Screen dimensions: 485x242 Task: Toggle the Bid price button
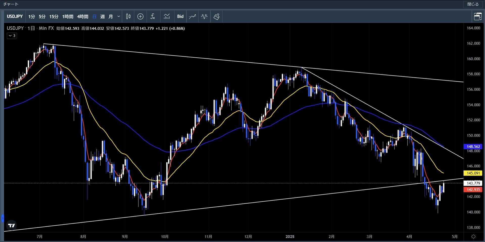(180, 16)
